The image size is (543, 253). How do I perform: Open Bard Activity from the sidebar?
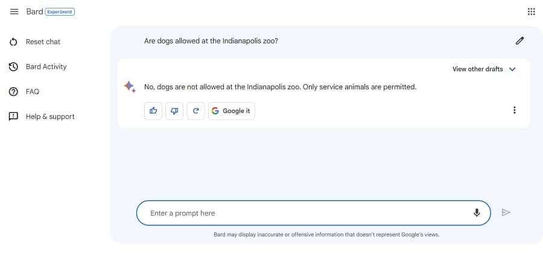46,66
